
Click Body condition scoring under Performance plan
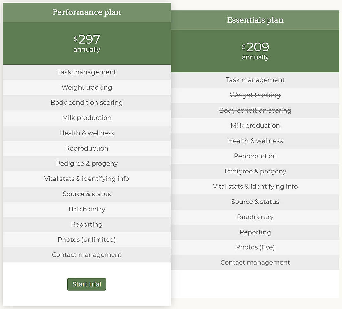pos(87,103)
